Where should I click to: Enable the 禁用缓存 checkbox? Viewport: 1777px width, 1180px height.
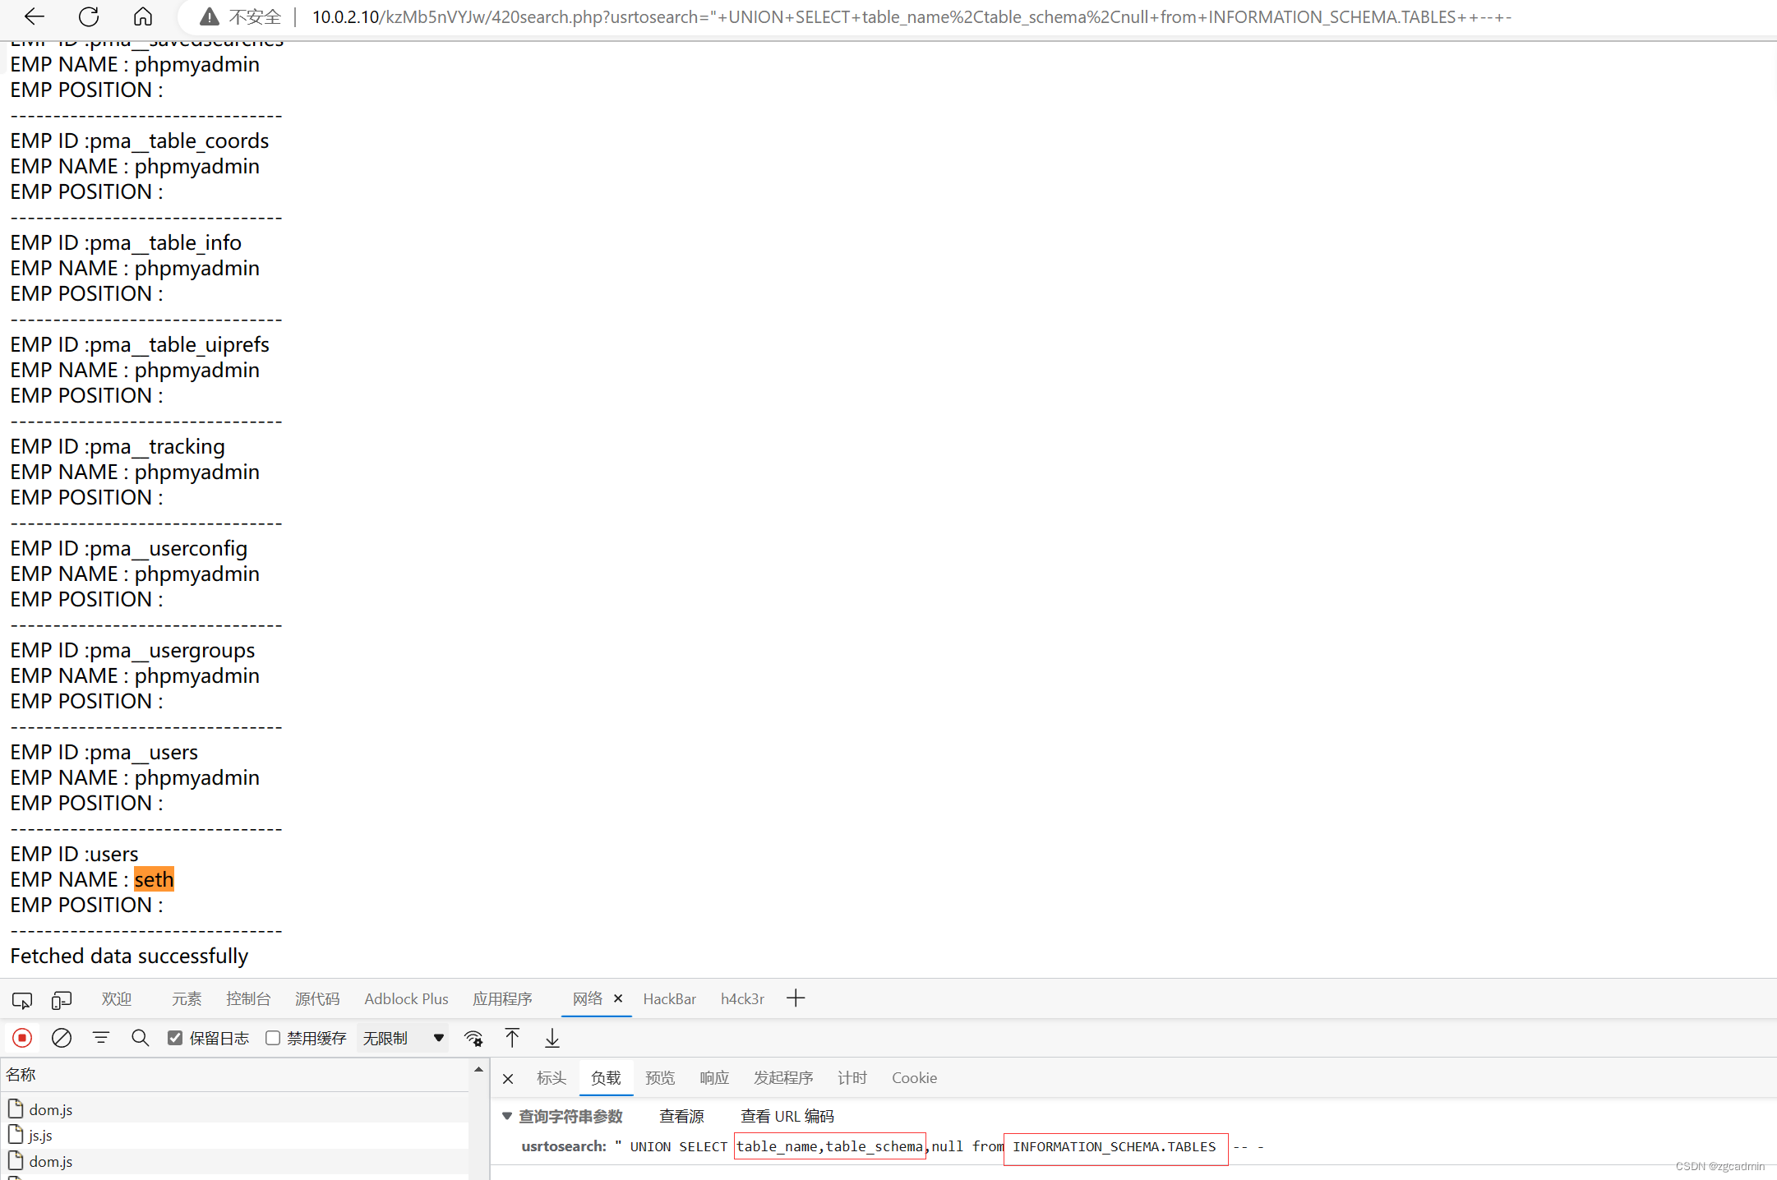(x=273, y=1038)
